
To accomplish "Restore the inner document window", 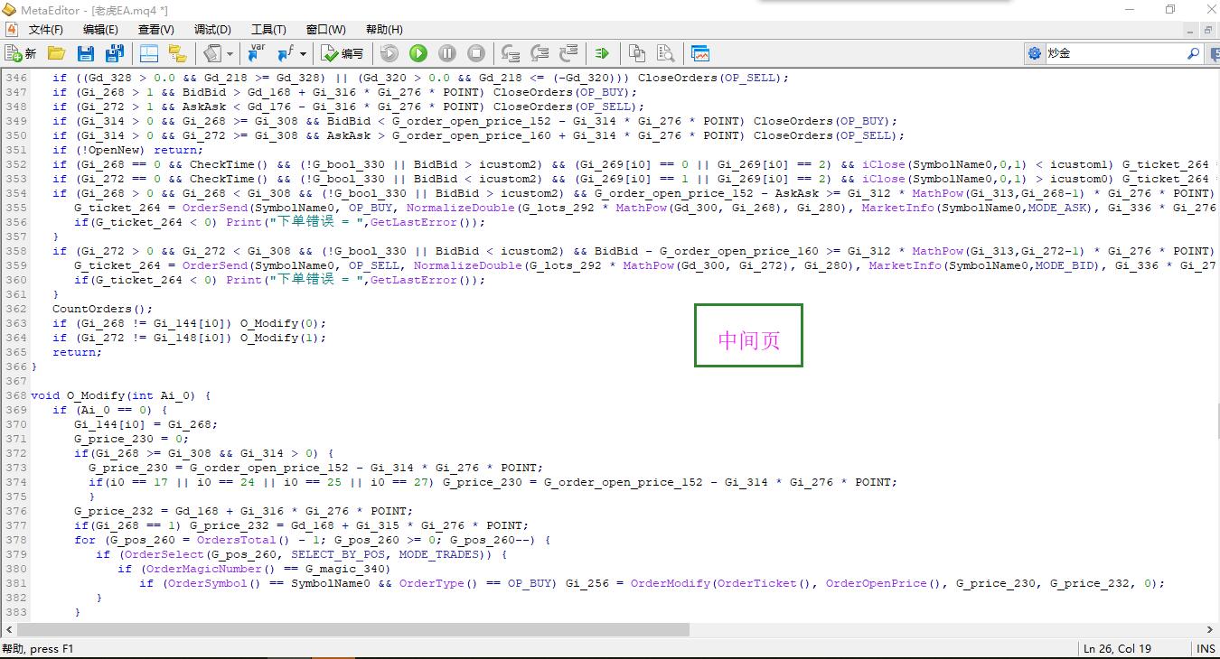I will 1208,30.
